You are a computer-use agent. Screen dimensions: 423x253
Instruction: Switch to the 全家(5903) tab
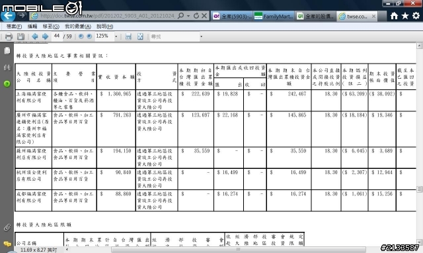pyautogui.click(x=232, y=17)
